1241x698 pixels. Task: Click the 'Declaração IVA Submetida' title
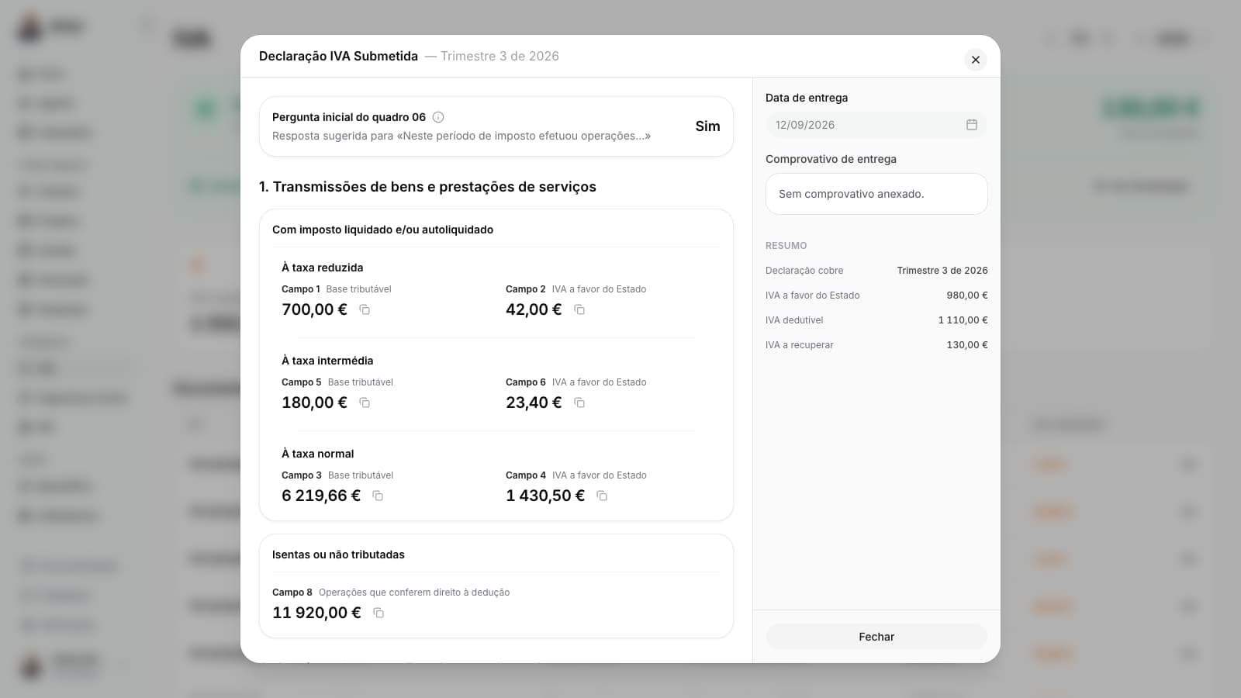(338, 56)
